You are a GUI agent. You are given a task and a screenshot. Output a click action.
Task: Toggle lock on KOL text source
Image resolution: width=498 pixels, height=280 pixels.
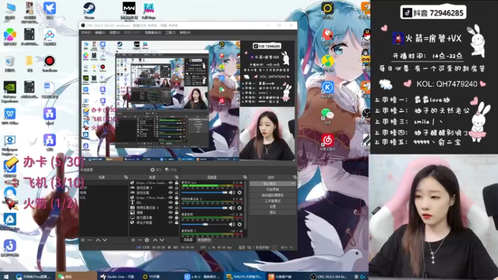[x=177, y=203]
